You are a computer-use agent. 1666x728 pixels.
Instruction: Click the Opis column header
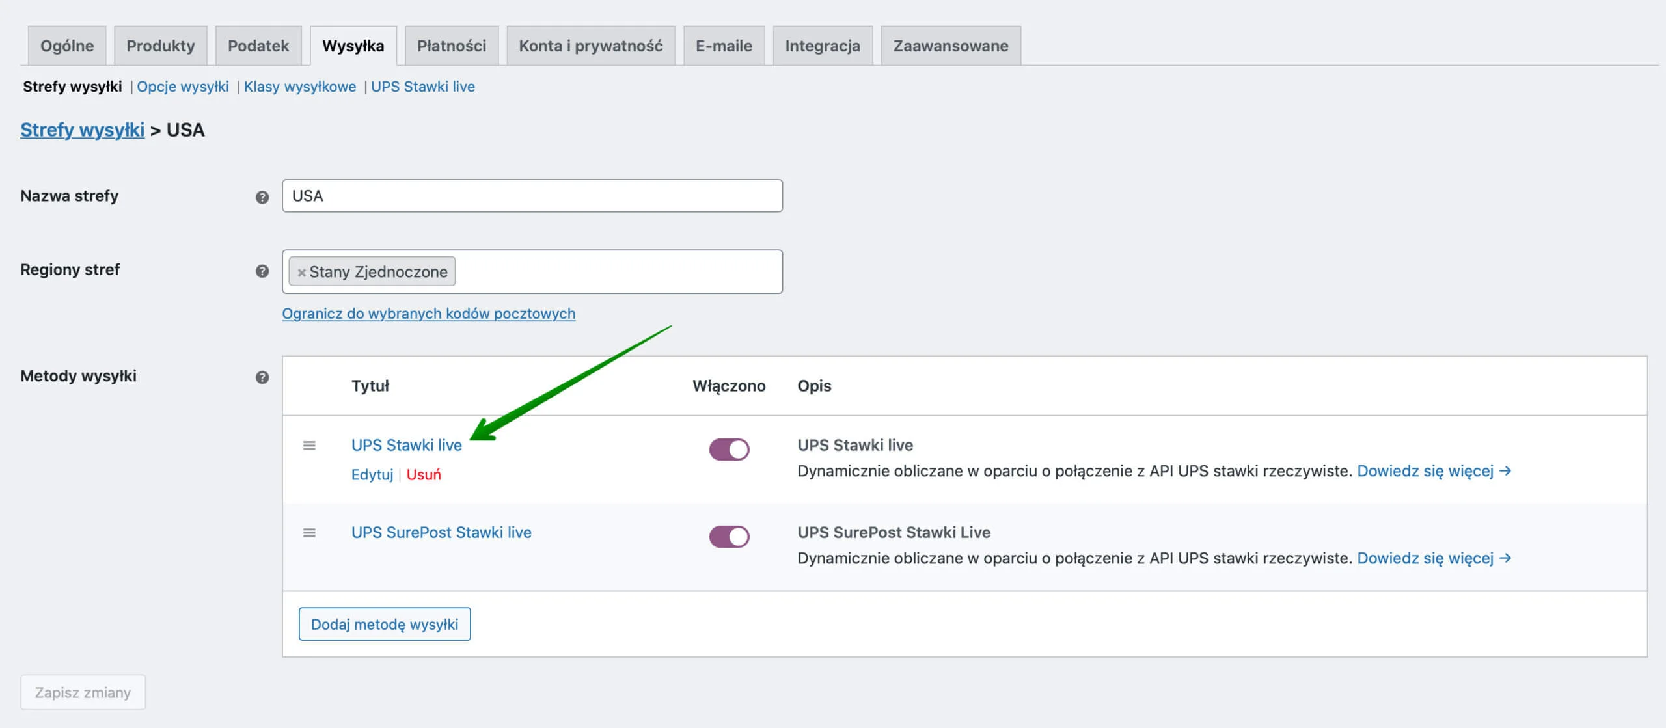pyautogui.click(x=814, y=386)
